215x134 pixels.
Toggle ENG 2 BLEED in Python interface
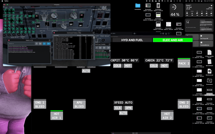(184, 105)
